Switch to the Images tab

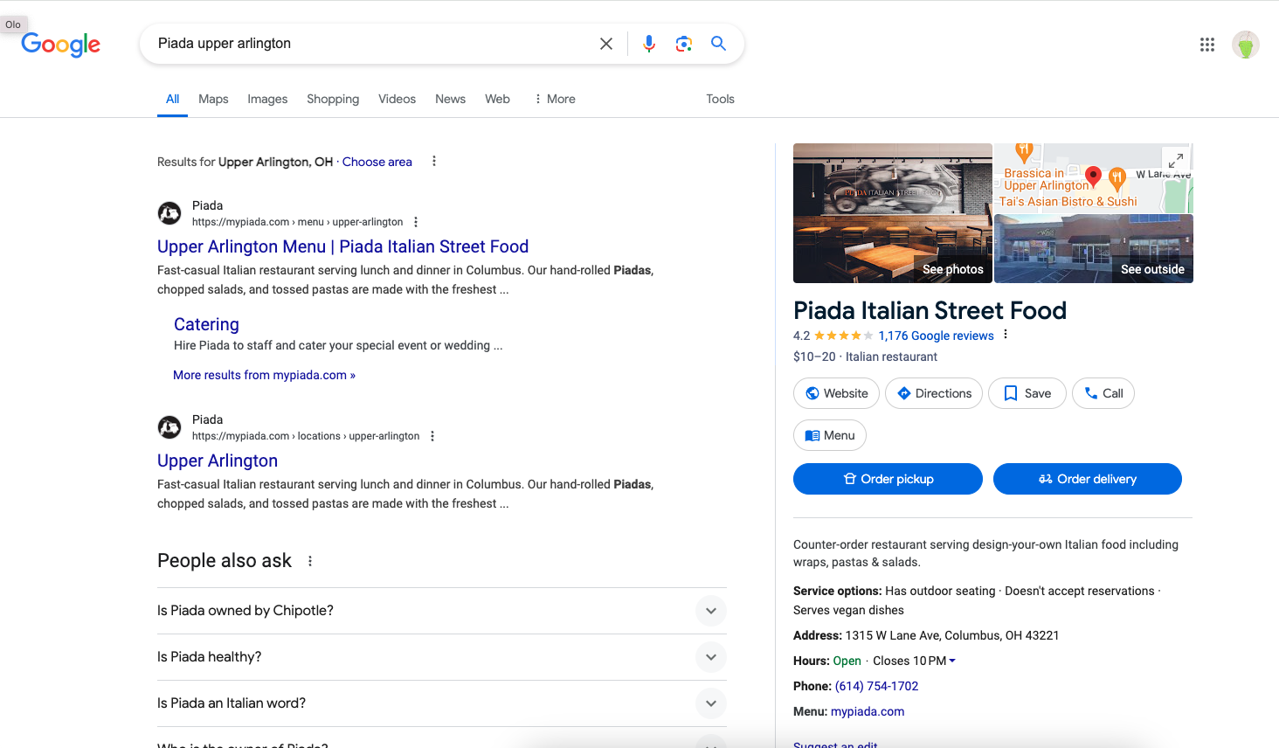267,99
